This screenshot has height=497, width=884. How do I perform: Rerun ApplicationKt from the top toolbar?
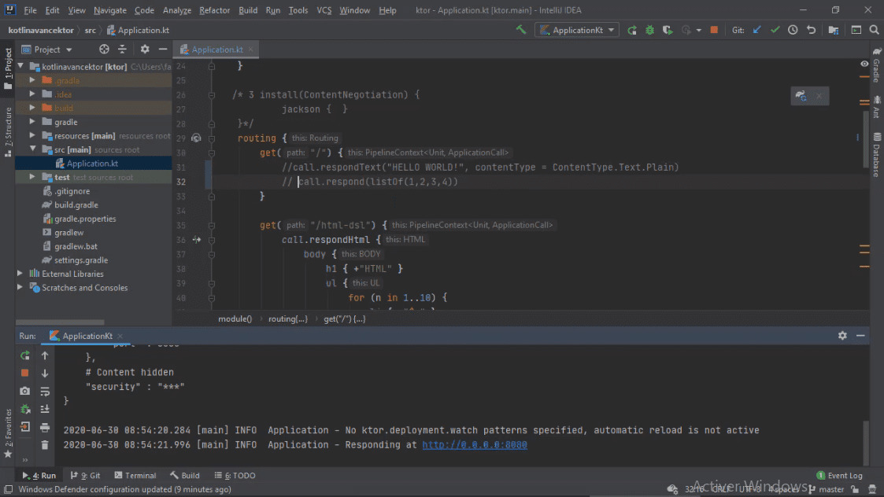632,31
